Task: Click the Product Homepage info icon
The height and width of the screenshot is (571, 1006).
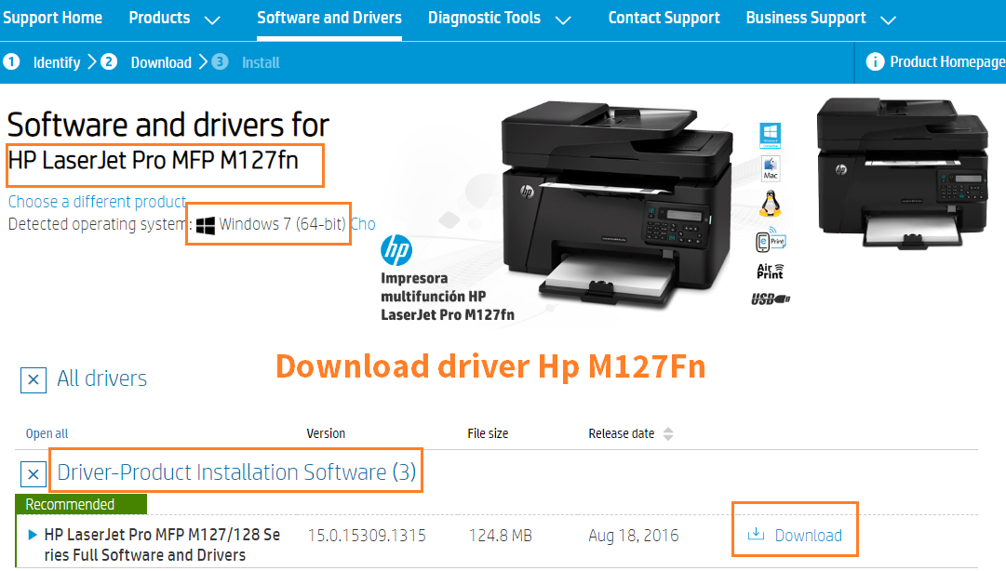Action: tap(875, 61)
